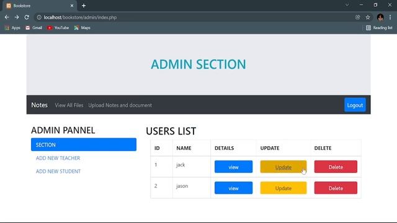
Task: Click the Logout button
Action: [355, 105]
